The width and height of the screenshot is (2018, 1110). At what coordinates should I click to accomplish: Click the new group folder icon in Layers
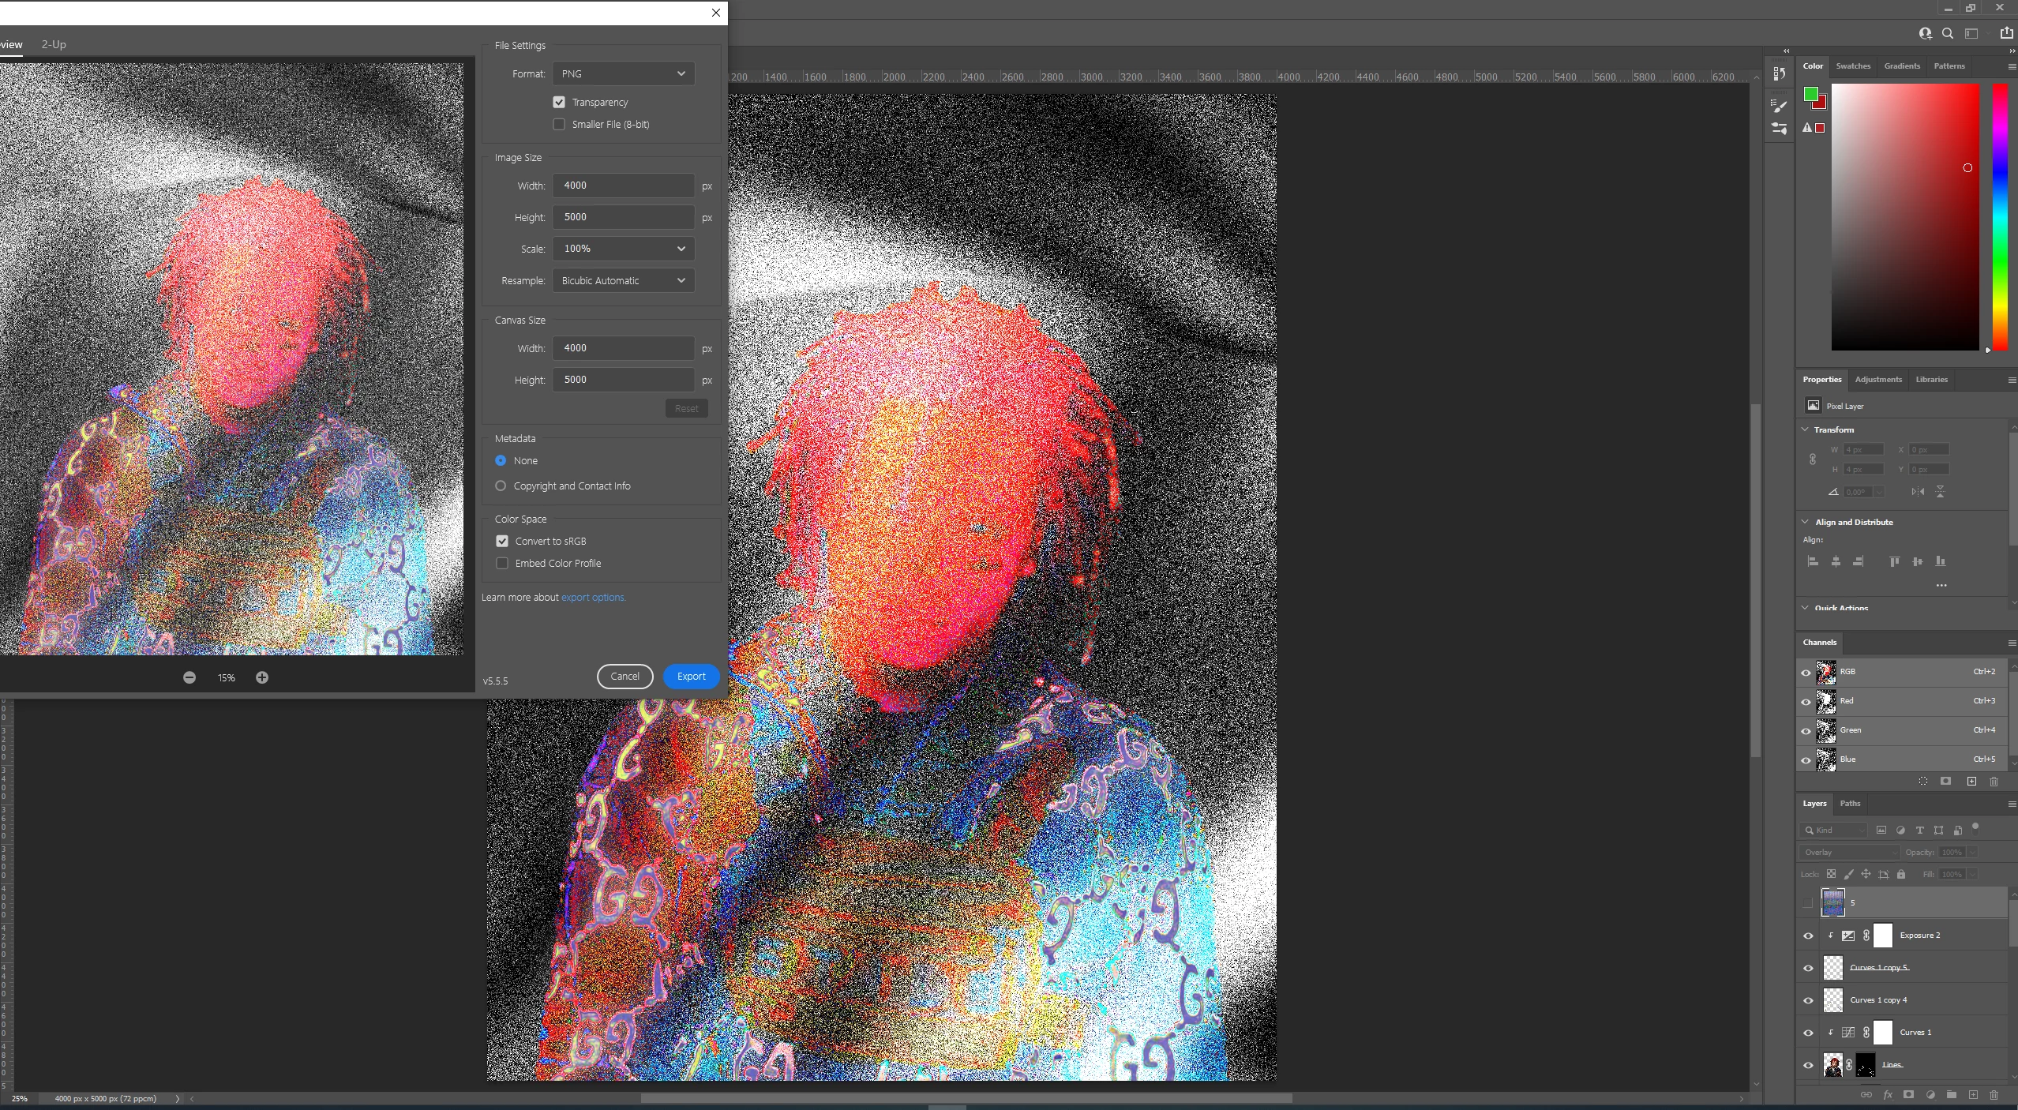click(1952, 1095)
